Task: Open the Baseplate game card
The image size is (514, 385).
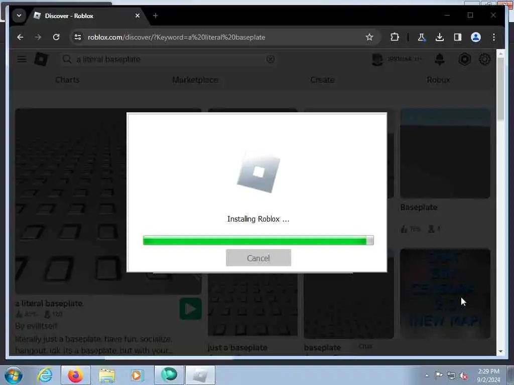Action: tap(445, 154)
